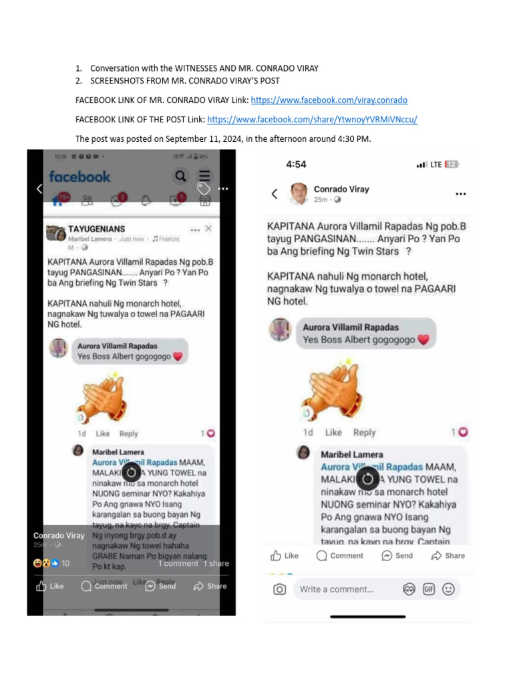Open three-dot menu beside Conrado Viray header
The width and height of the screenshot is (513, 685).
click(461, 193)
